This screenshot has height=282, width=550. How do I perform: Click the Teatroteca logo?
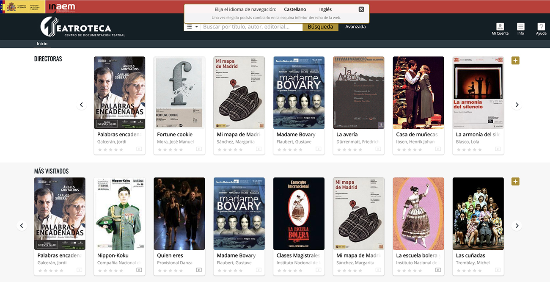[76, 27]
